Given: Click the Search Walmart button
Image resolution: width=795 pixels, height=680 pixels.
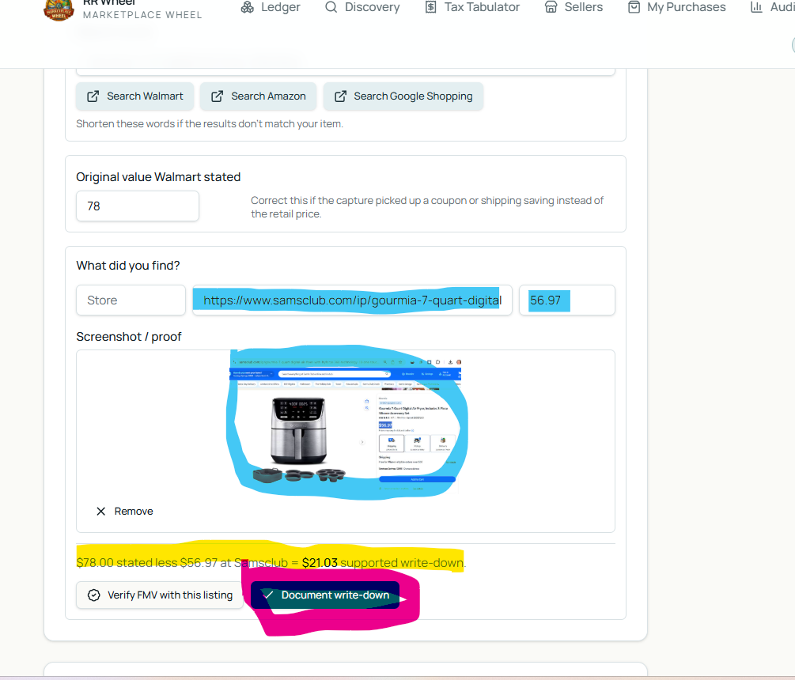Looking at the screenshot, I should [134, 96].
